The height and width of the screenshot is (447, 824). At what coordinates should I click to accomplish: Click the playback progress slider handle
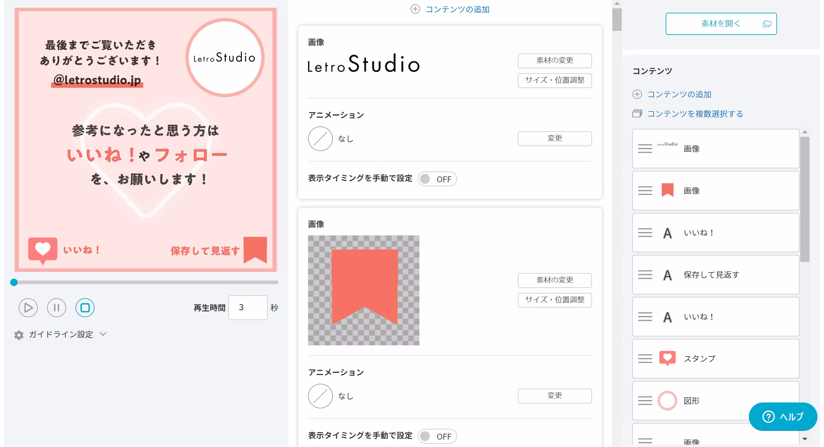pos(14,282)
